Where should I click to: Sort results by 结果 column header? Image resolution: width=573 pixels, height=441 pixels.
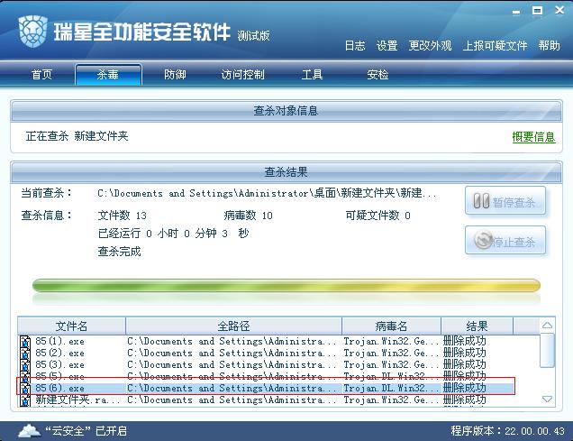(x=477, y=326)
